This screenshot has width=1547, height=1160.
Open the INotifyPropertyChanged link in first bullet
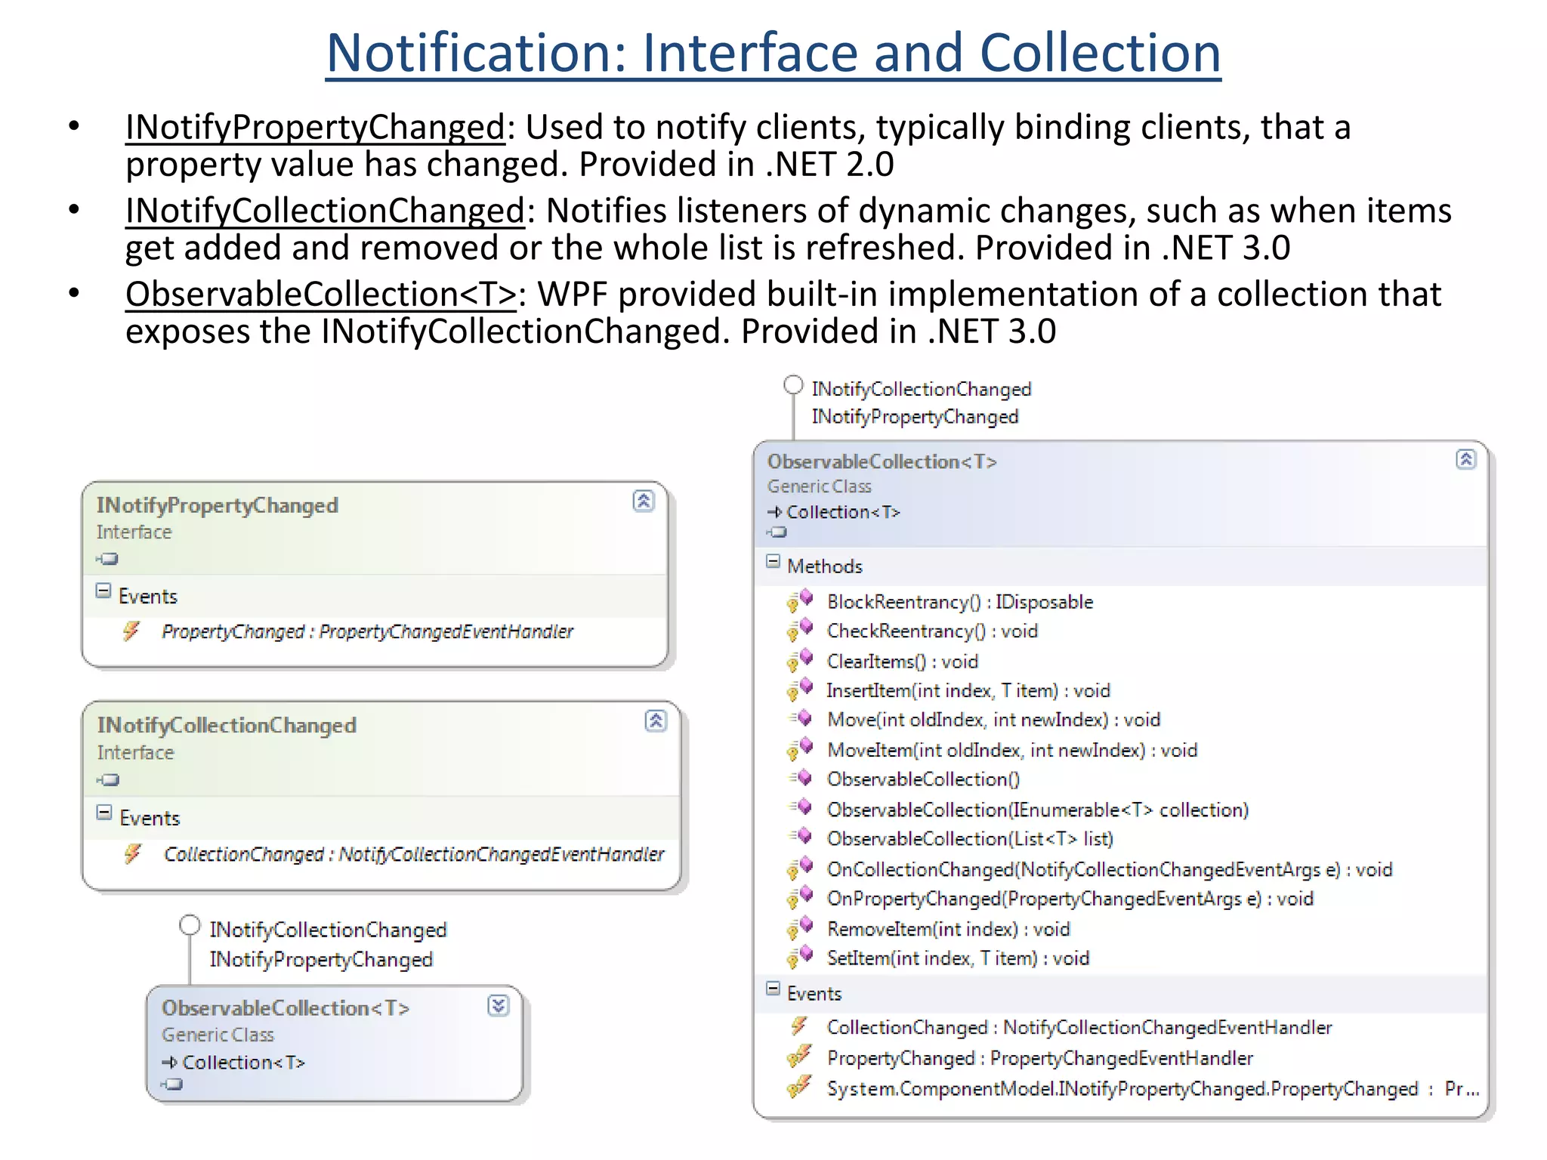point(315,127)
